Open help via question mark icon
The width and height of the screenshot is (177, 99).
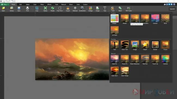174,4
